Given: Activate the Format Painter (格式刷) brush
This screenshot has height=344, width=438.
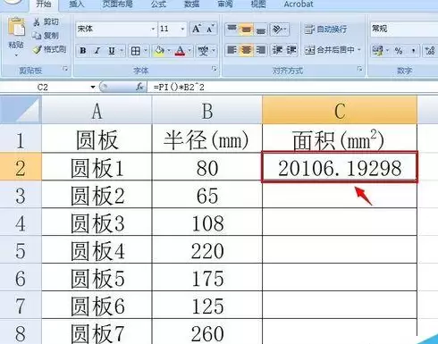Looking at the screenshot, I should point(49,49).
